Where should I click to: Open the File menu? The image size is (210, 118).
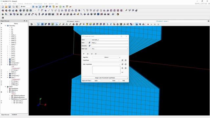click(x=2, y=4)
